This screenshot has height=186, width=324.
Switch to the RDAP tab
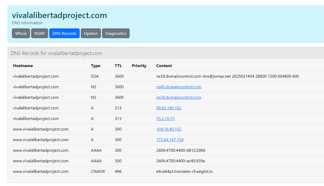click(39, 33)
